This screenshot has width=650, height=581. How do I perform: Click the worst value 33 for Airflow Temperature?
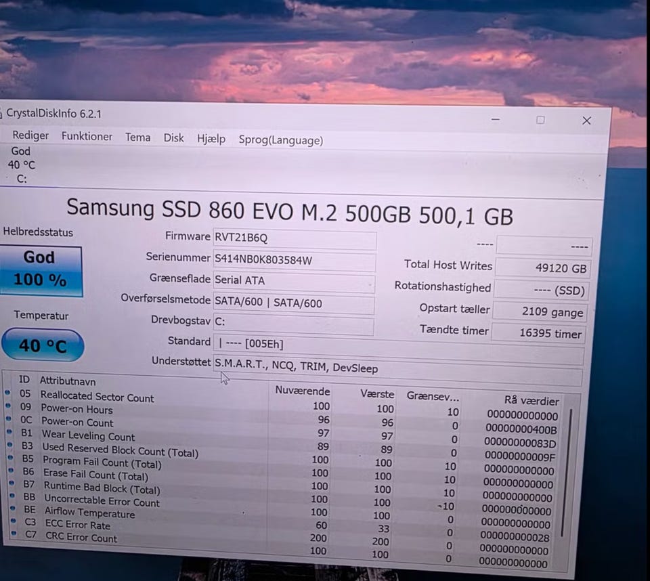383,529
